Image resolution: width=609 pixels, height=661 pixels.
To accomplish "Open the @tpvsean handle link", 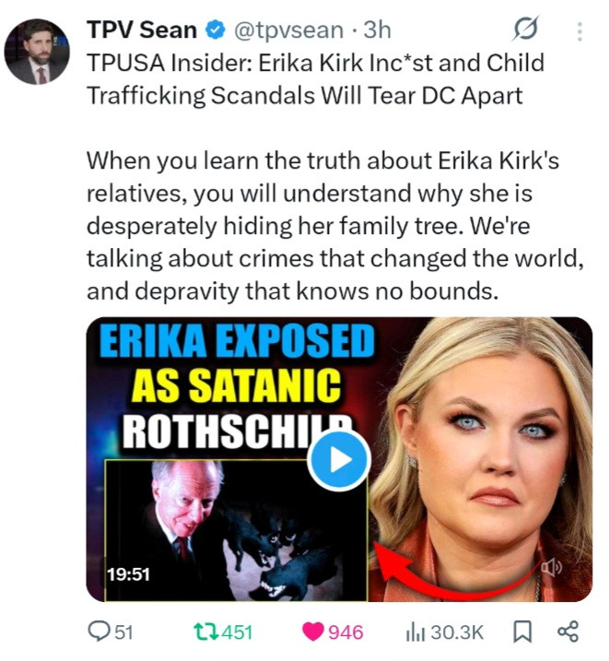I will tap(289, 30).
